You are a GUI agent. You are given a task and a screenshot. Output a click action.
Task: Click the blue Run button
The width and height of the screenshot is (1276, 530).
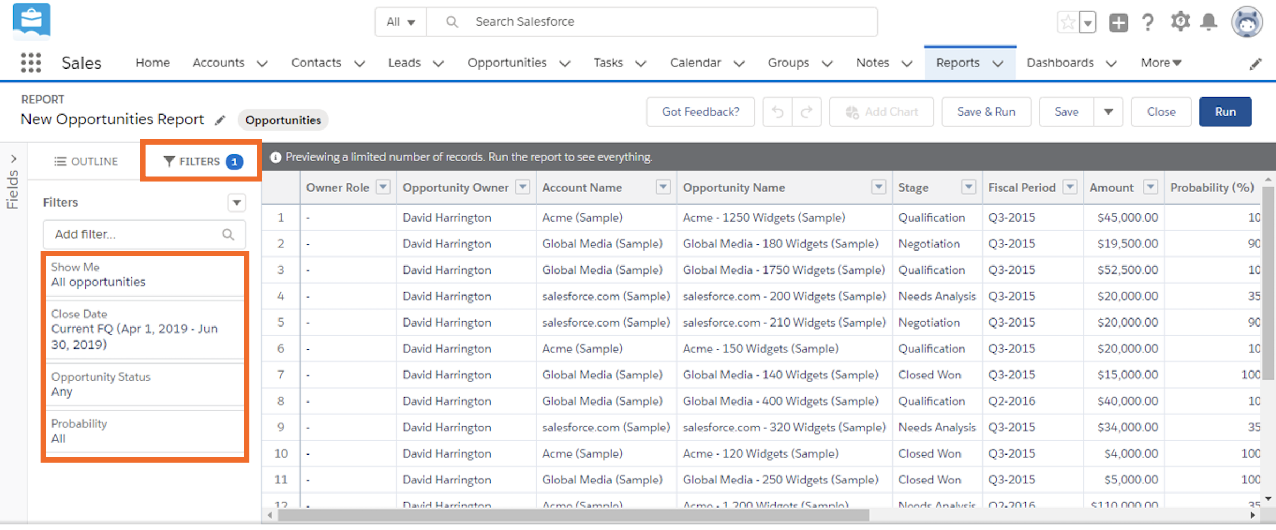coord(1225,112)
